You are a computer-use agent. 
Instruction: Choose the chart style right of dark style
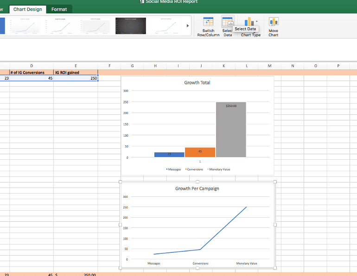166,26
